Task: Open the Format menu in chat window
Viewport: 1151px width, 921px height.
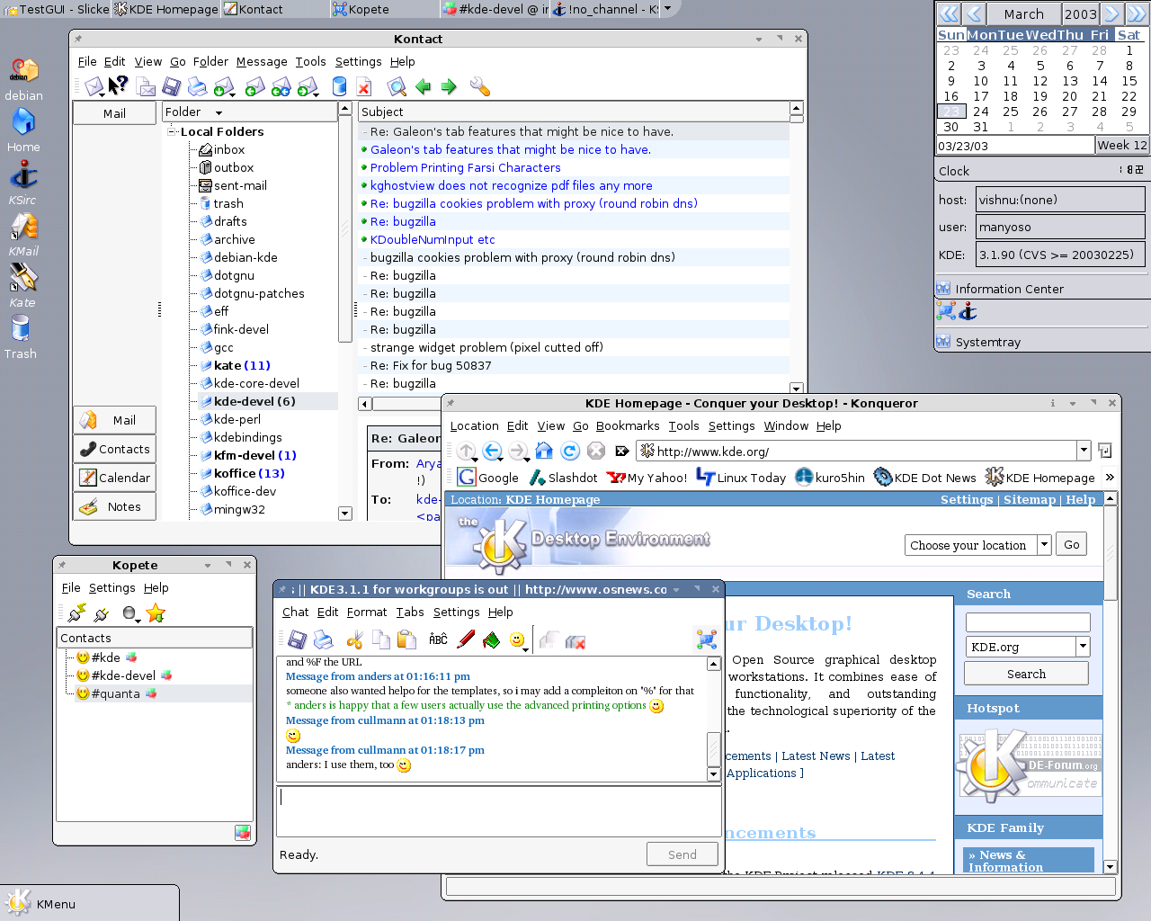Action: click(367, 612)
